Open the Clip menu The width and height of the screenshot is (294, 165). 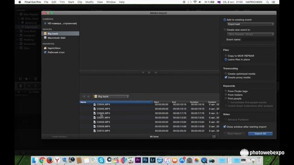tap(79, 2)
